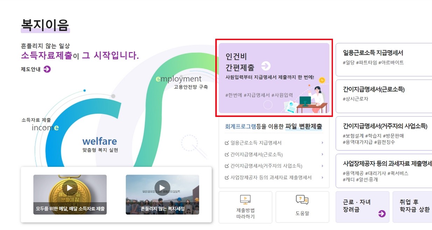Play the 흔들리지 않는 복지세정 video
Image resolution: width=432 pixels, height=230 pixels.
coord(162,188)
